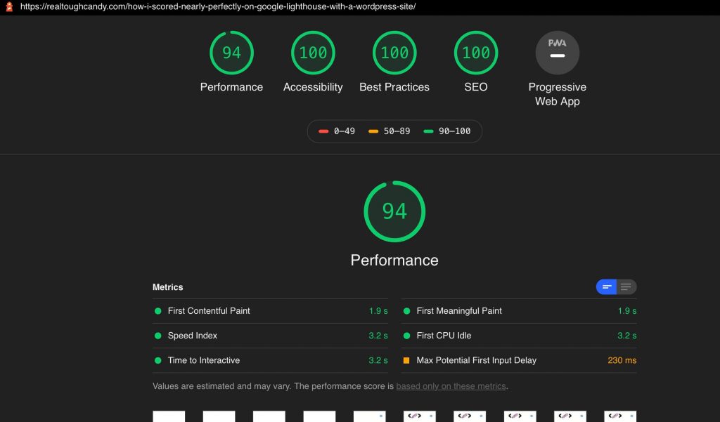Viewport: 720px width, 422px height.
Task: Click the orange square beside Max Potential First Input Delay
Action: pos(406,360)
